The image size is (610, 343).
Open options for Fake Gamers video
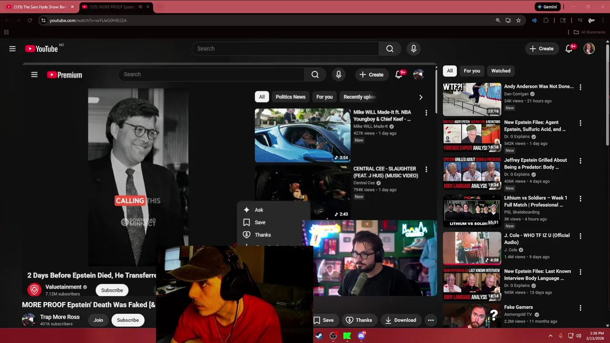coord(580,308)
